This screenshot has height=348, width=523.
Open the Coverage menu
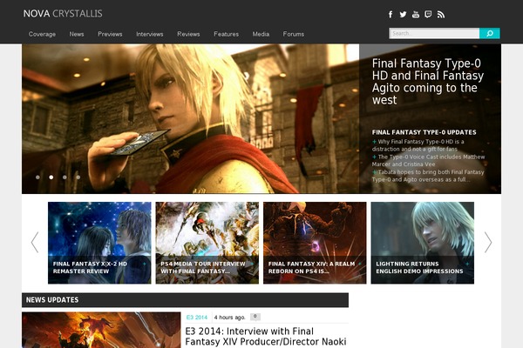(x=42, y=34)
